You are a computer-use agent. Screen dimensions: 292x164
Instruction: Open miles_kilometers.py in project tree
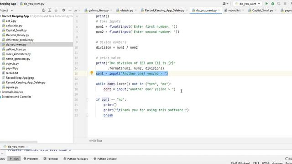[x=18, y=54]
